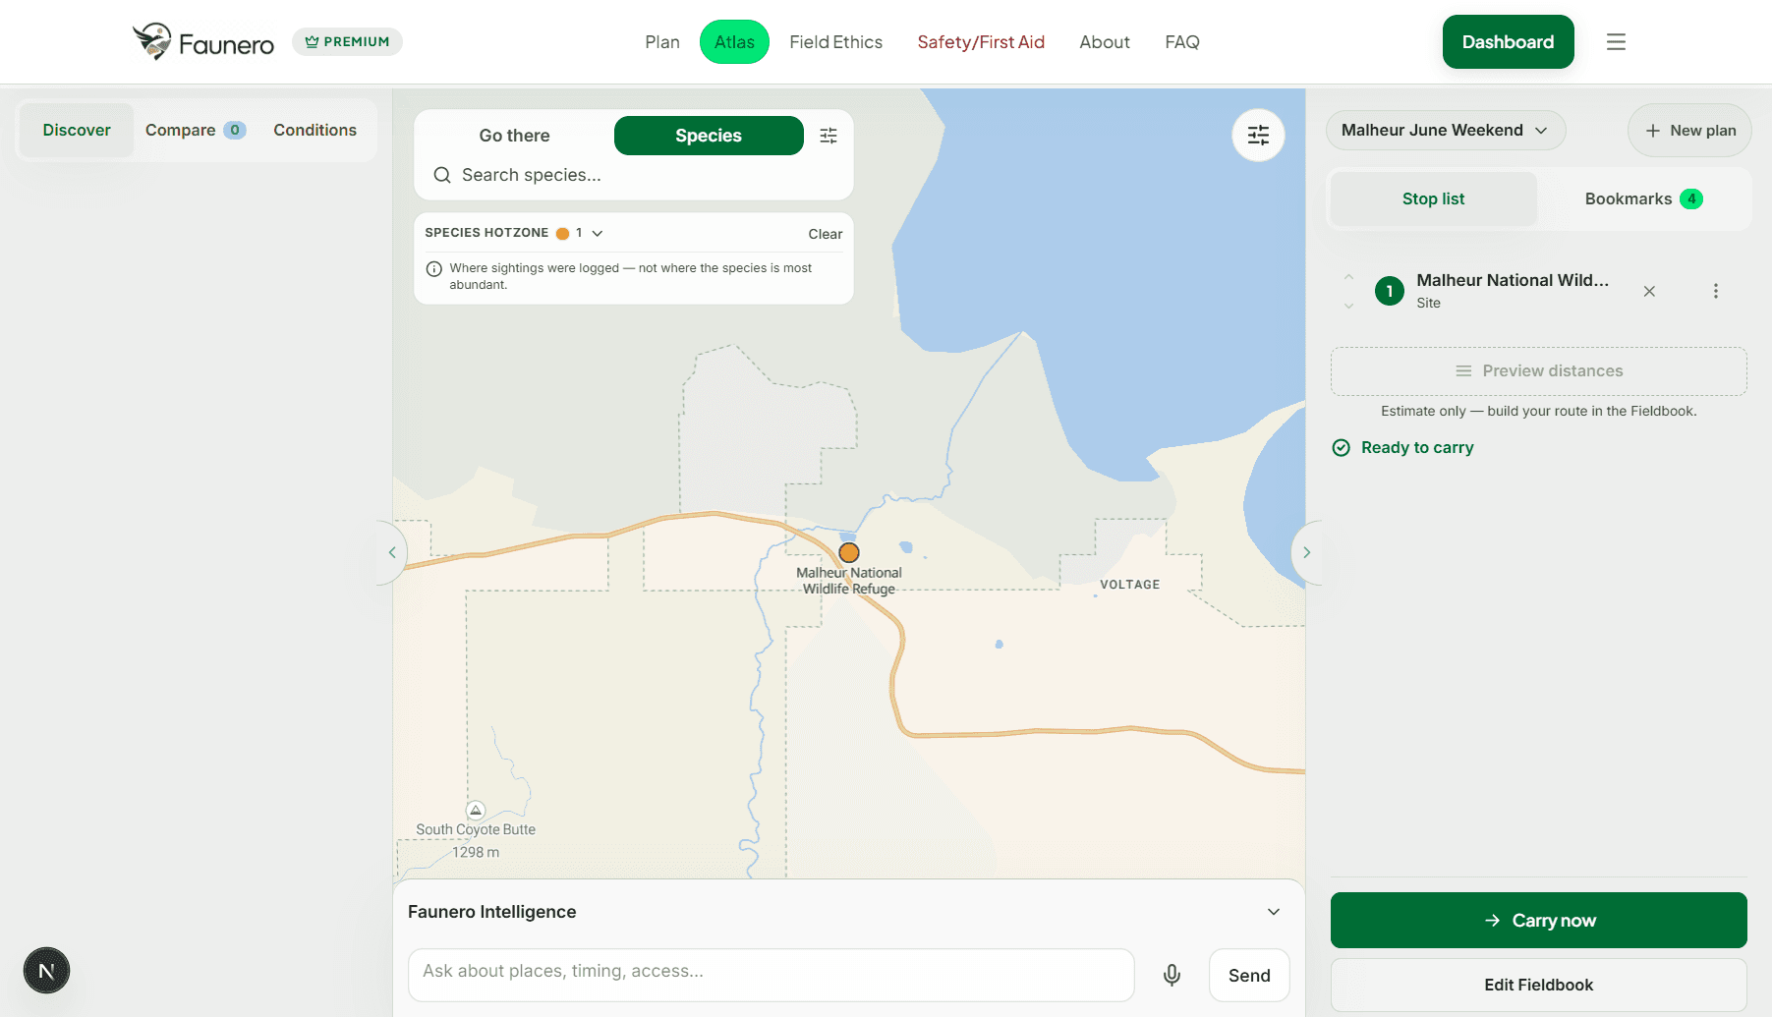This screenshot has width=1772, height=1017.
Task: Open the Plan menu item
Action: (x=662, y=42)
